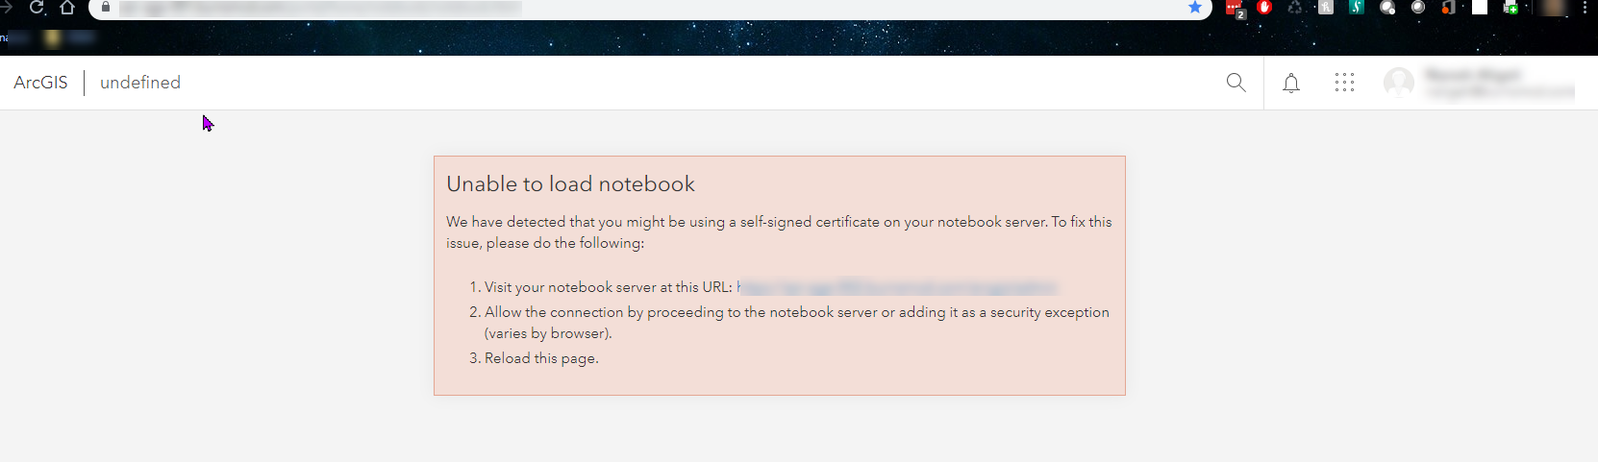The width and height of the screenshot is (1598, 462).
Task: Open the red password manager extension
Action: [1235, 9]
